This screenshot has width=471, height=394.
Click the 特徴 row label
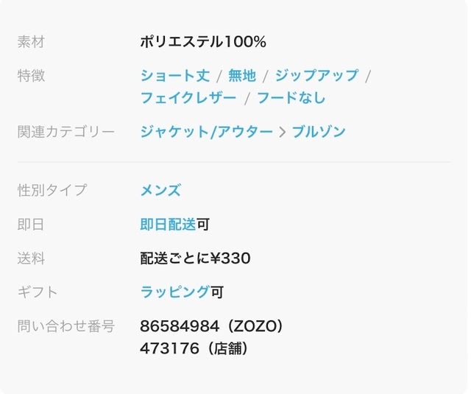(31, 76)
